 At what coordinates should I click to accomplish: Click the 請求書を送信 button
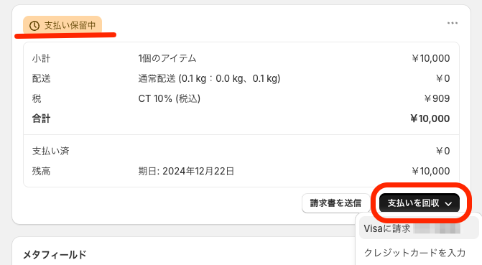click(x=335, y=203)
